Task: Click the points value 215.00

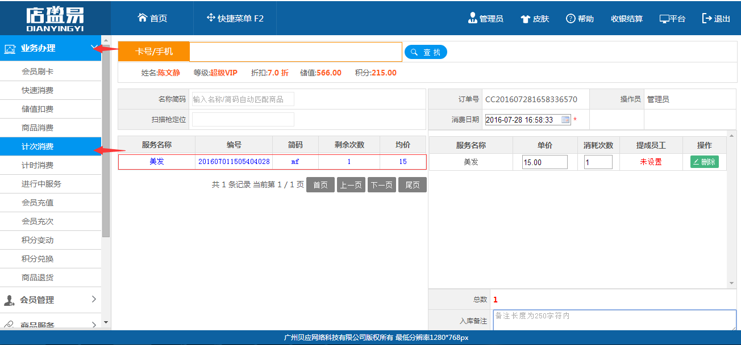Action: (384, 73)
